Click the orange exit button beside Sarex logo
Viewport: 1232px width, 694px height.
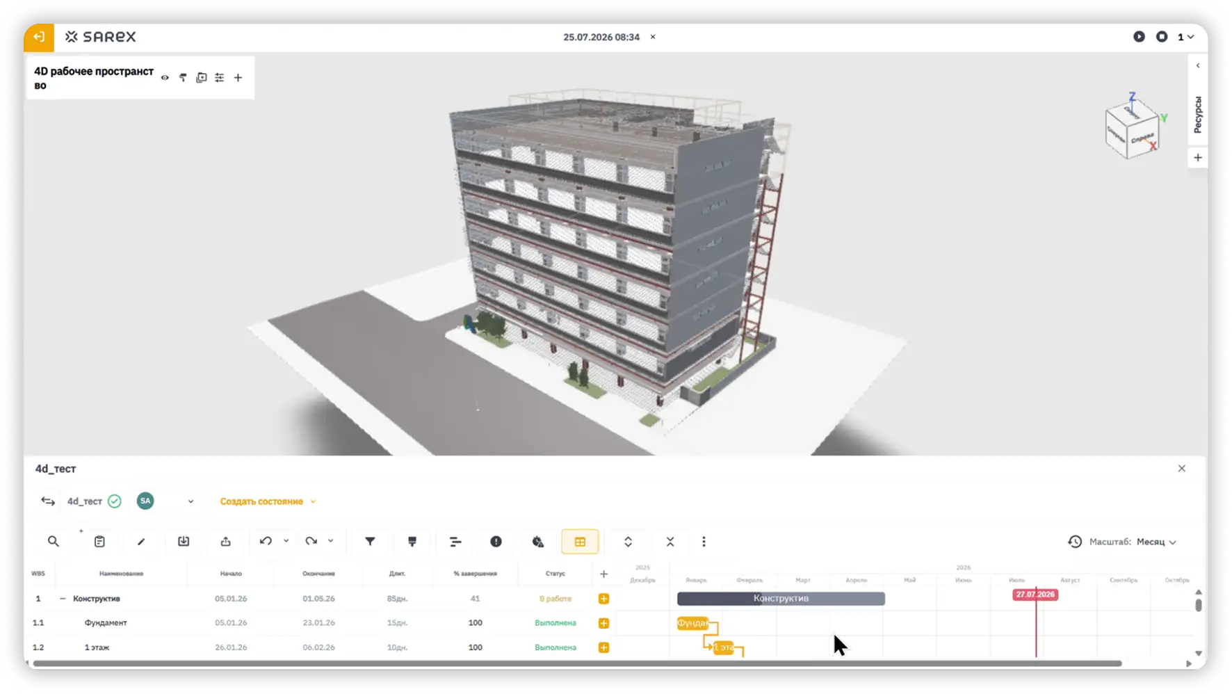(x=39, y=37)
